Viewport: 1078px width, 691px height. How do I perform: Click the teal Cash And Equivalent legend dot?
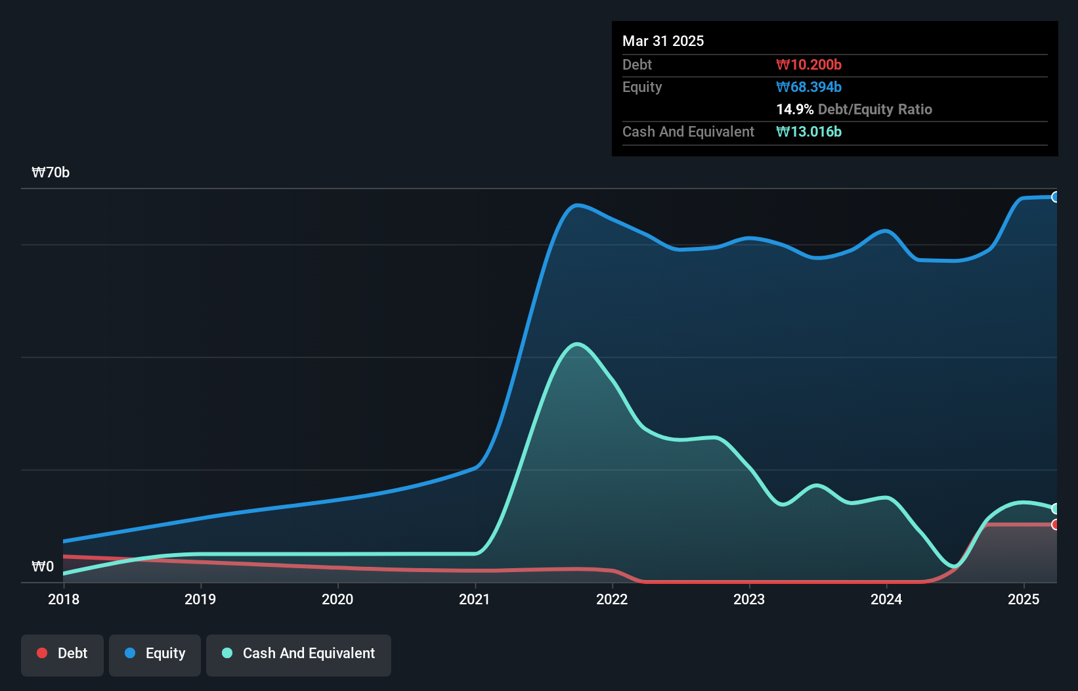(226, 653)
